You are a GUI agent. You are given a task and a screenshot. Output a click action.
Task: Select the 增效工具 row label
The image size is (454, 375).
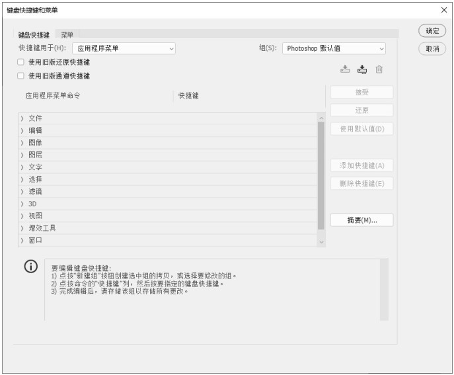point(42,228)
